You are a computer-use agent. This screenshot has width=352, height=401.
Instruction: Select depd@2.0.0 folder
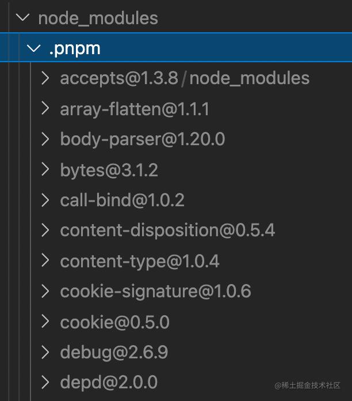[109, 383]
